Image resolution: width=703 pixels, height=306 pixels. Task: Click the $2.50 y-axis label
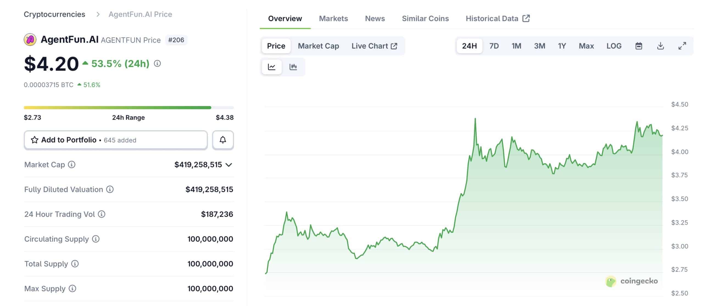[680, 293]
